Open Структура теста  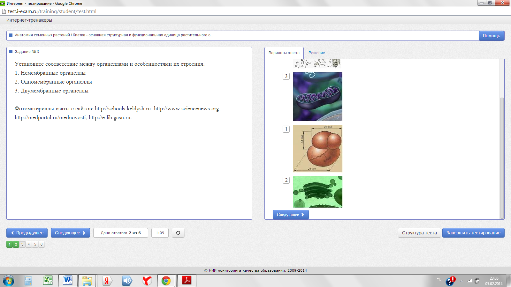click(419, 233)
